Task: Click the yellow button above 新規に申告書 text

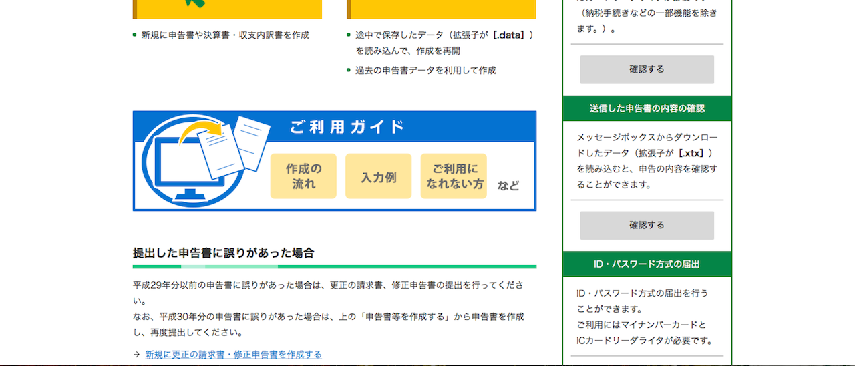Action: (x=227, y=9)
